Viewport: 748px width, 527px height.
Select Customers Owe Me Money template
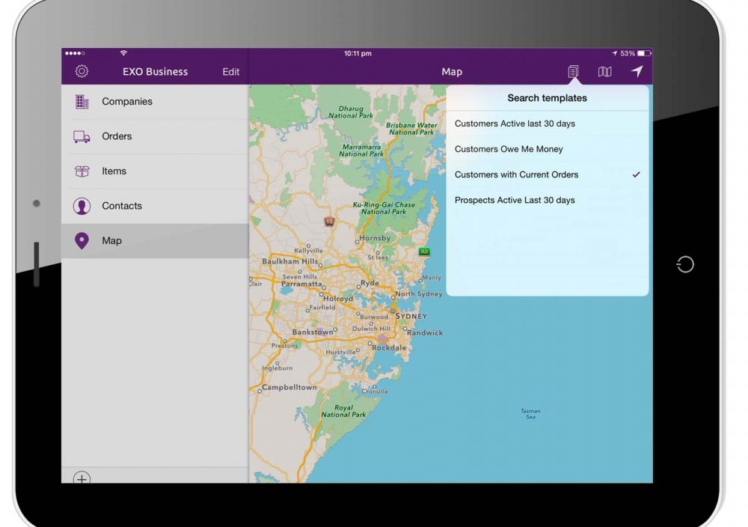548,150
